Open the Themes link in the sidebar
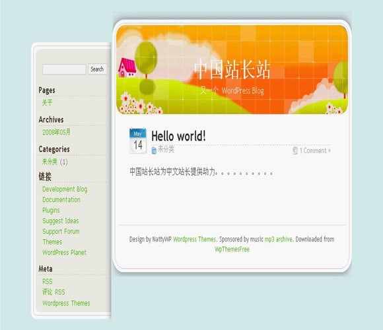The height and width of the screenshot is (330, 383). click(x=52, y=242)
